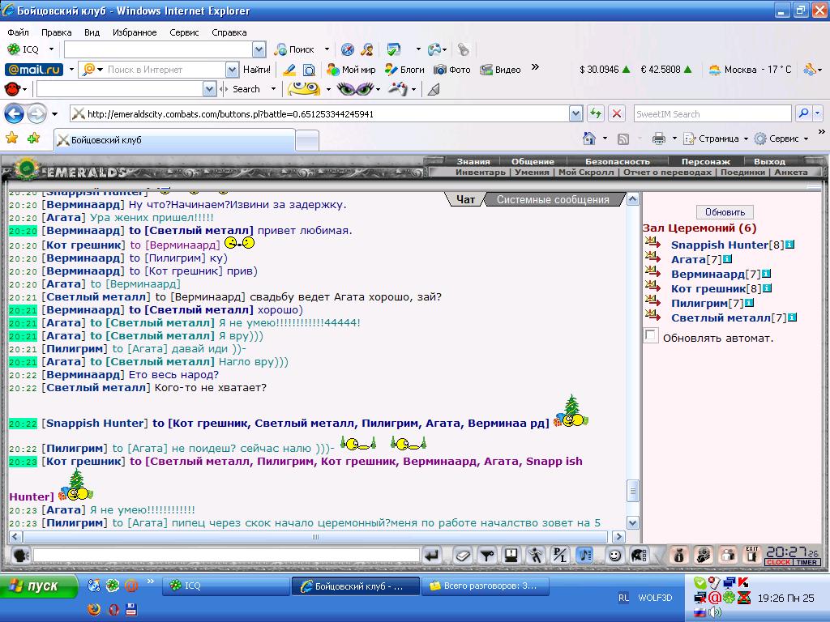Open the Персонаж game menu

point(706,161)
